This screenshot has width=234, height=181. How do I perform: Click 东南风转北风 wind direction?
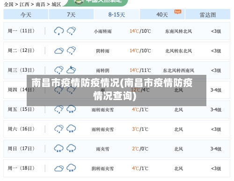[x=178, y=31]
